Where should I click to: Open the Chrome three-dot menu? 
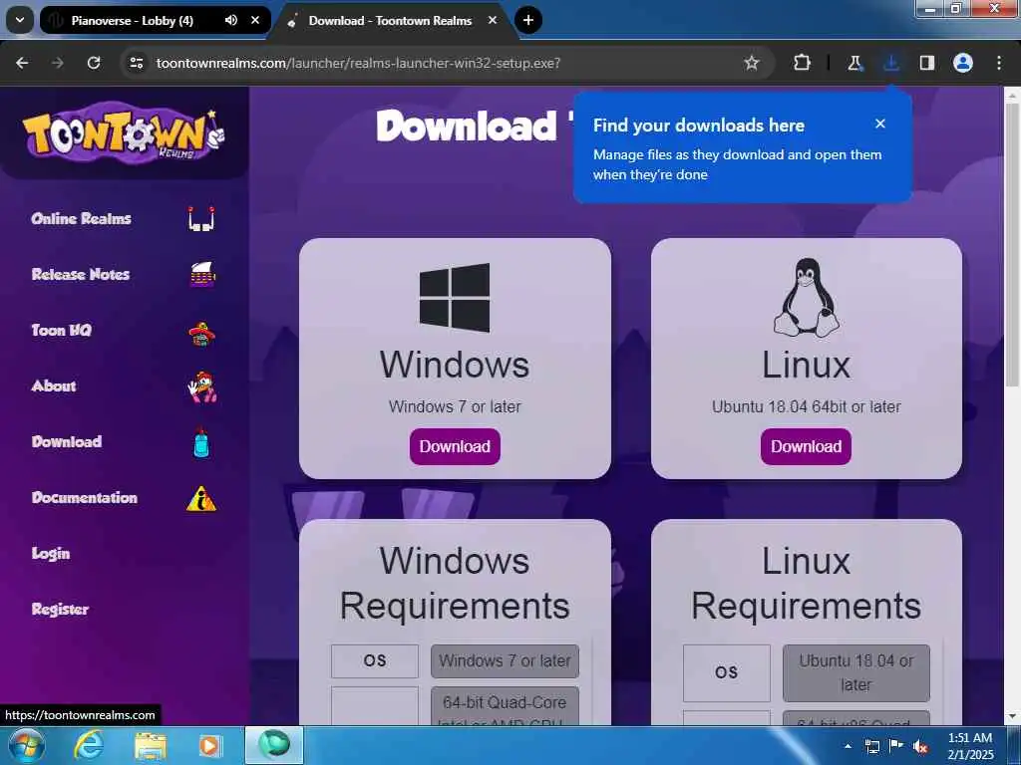coord(999,63)
